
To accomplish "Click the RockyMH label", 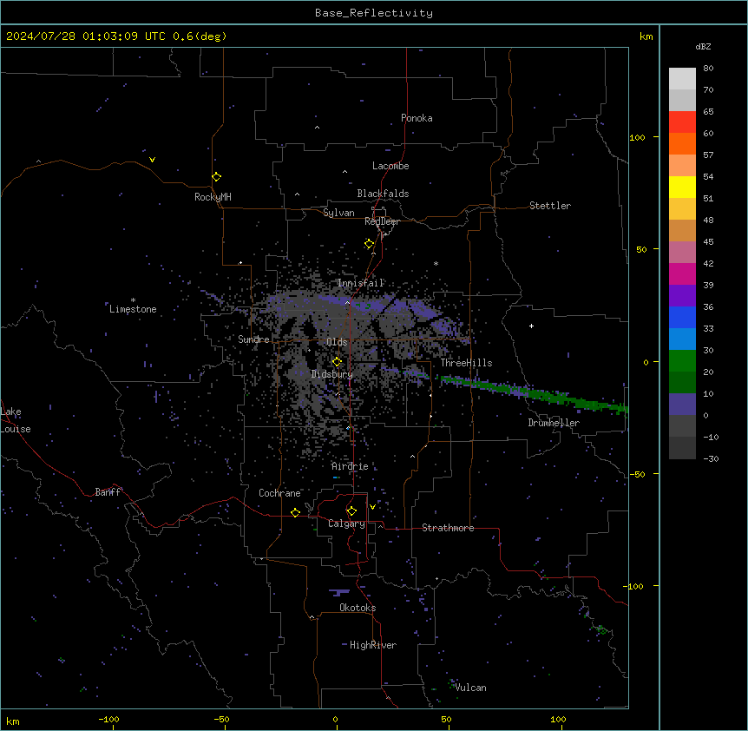I will (x=213, y=197).
